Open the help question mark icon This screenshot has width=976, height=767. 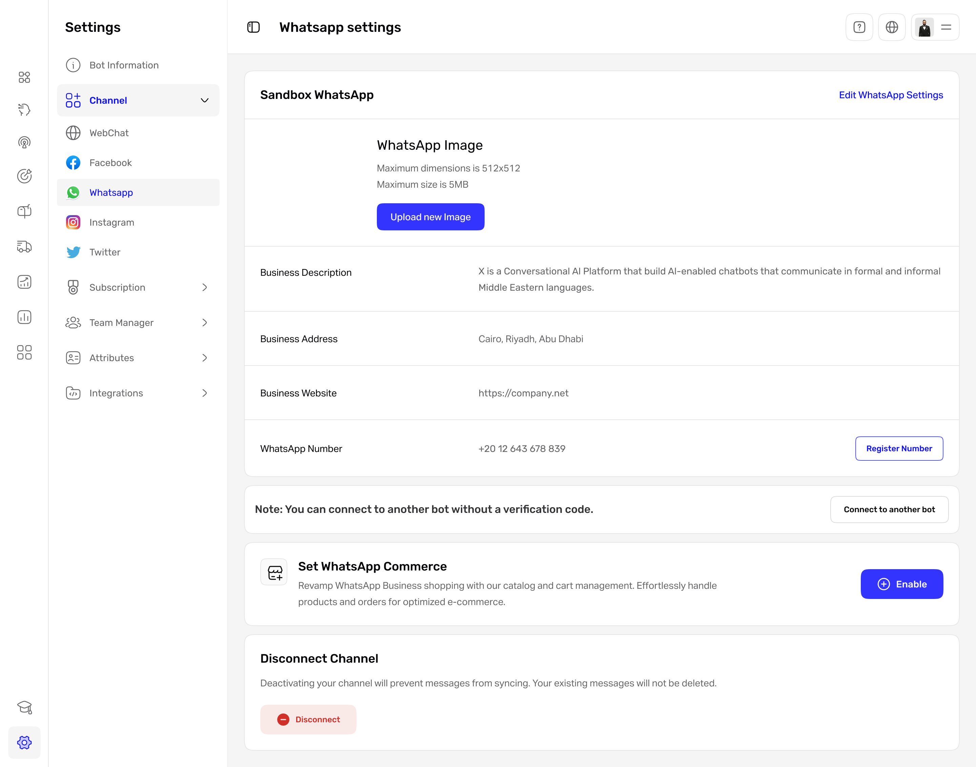pyautogui.click(x=859, y=27)
